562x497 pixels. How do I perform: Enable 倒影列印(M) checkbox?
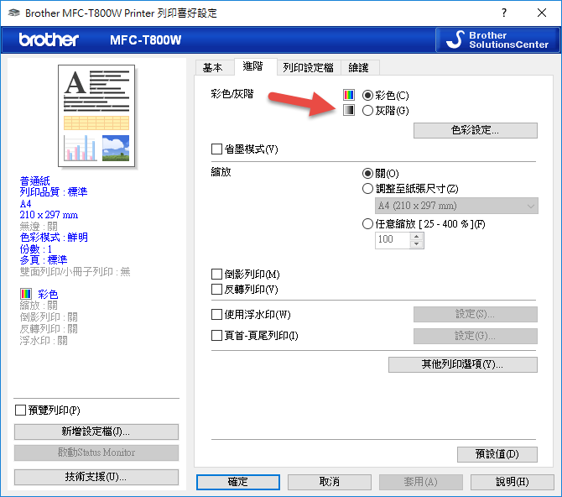point(216,275)
